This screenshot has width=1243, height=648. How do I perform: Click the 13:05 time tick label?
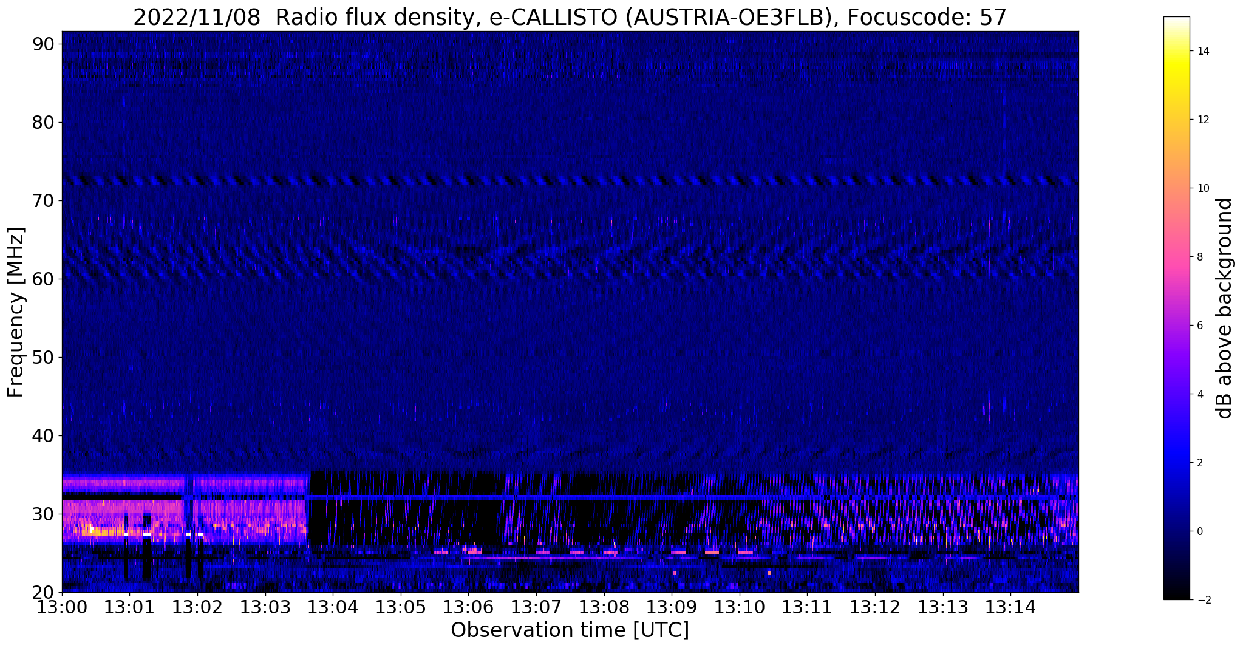[x=401, y=607]
